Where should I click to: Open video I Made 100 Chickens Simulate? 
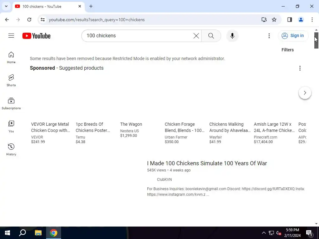tap(207, 163)
